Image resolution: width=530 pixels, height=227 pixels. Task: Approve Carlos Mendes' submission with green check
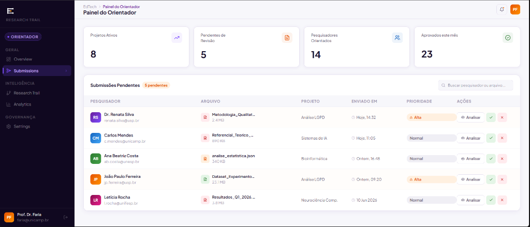[x=491, y=138]
